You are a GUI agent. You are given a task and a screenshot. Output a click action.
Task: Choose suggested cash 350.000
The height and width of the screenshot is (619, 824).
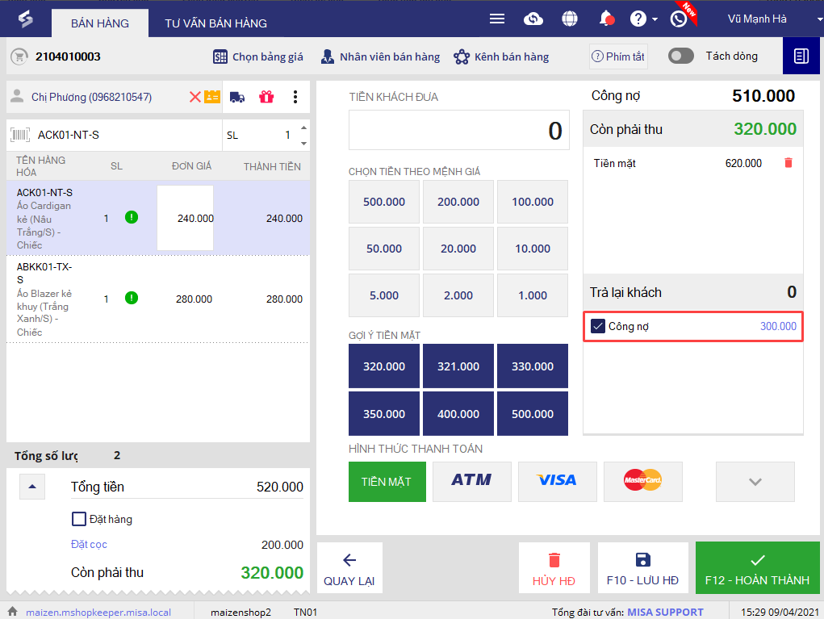click(x=384, y=413)
